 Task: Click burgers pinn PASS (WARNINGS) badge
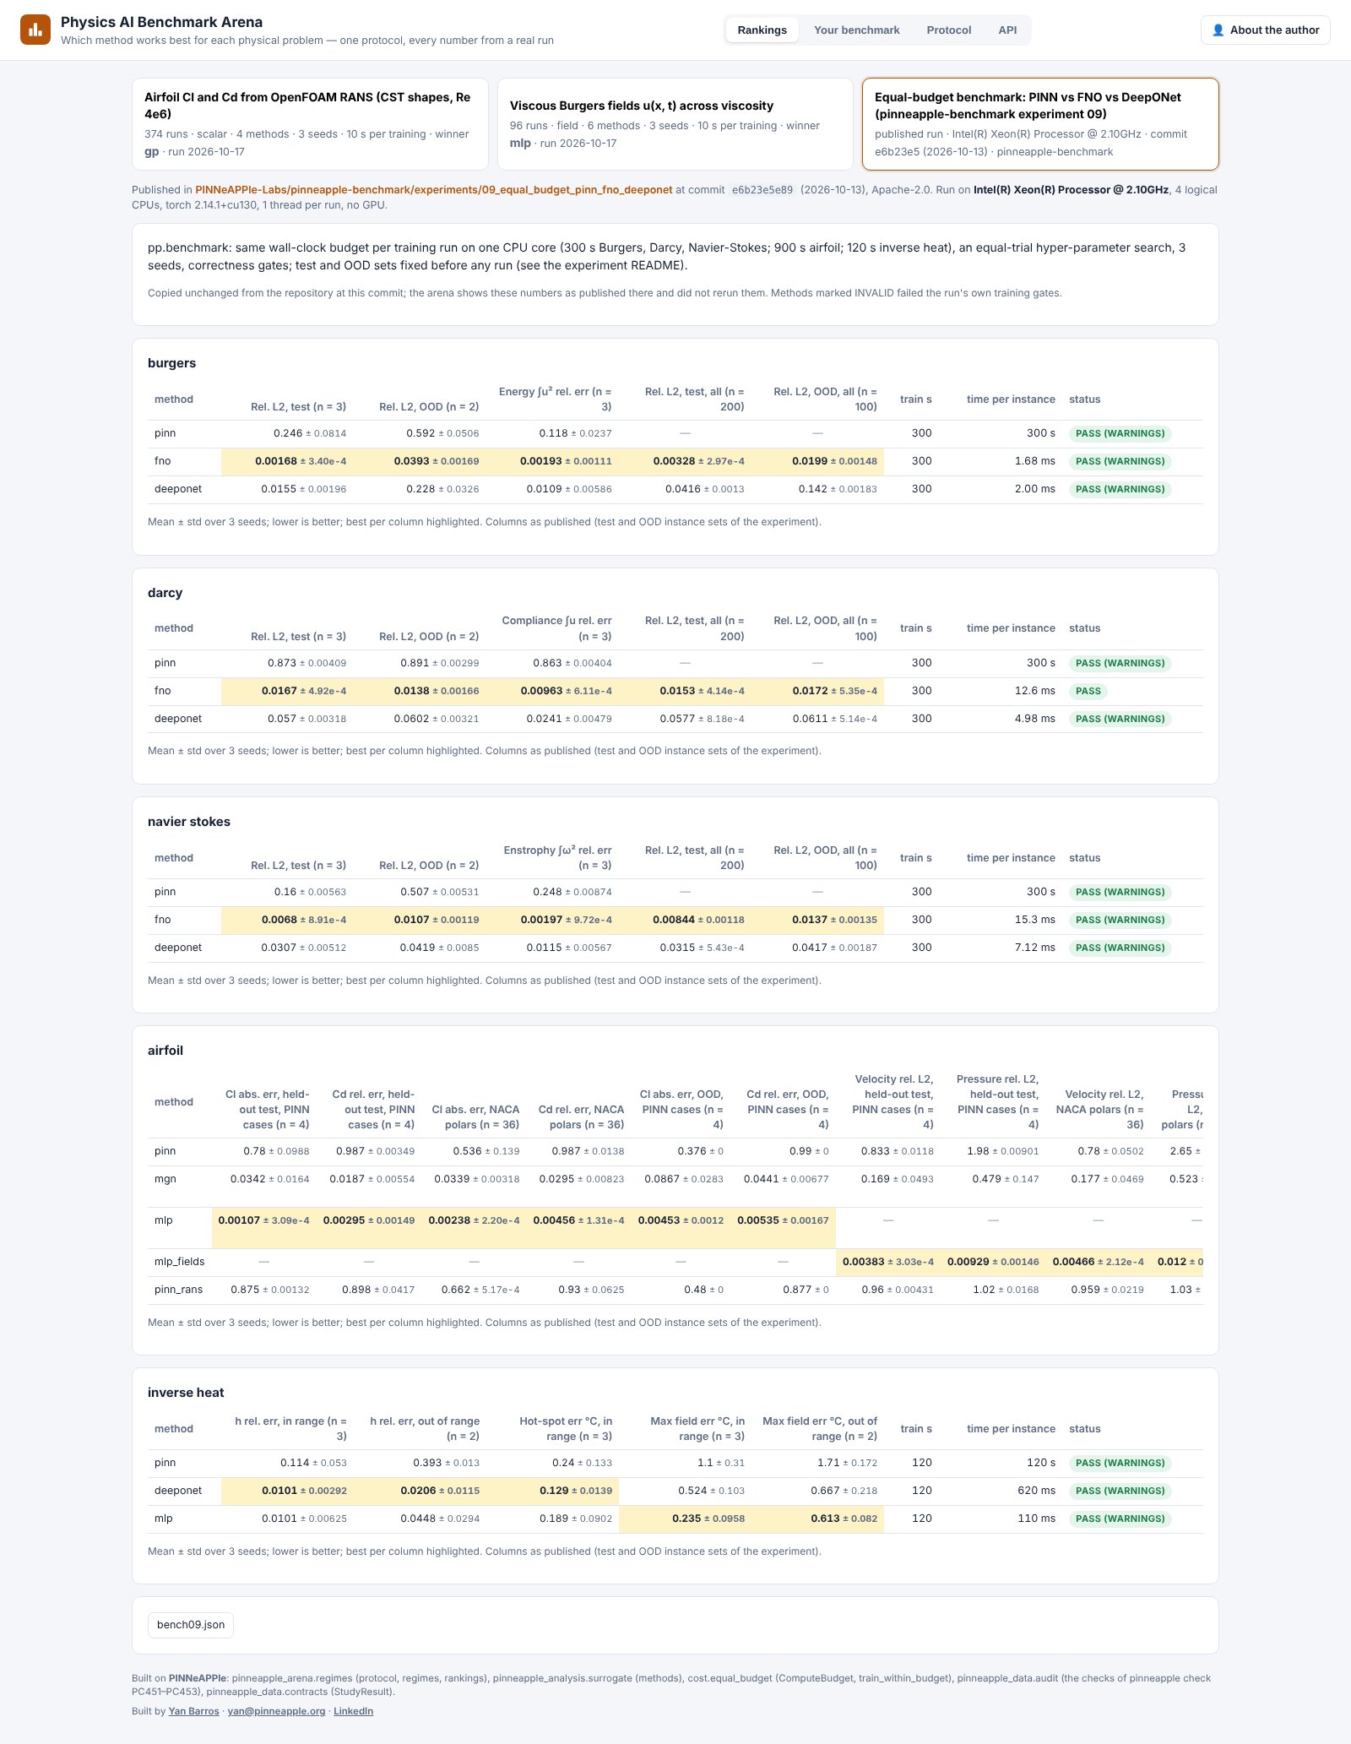(1120, 433)
